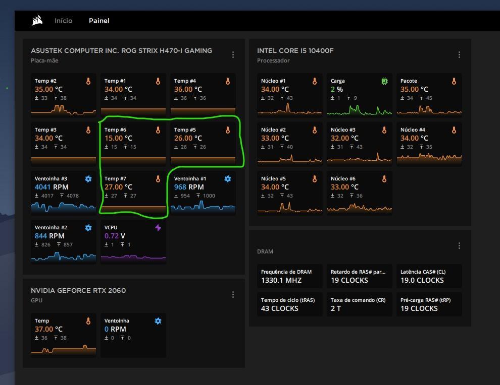Click thermometer icon on Núcleo #6 card
The image size is (500, 385).
pyautogui.click(x=384, y=179)
